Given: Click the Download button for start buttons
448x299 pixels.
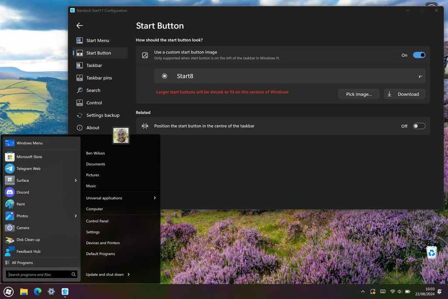Looking at the screenshot, I should (404, 94).
